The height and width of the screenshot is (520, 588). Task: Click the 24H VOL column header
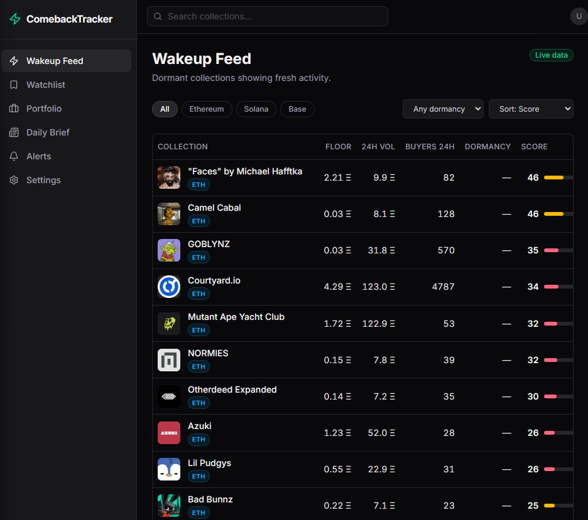click(x=378, y=147)
